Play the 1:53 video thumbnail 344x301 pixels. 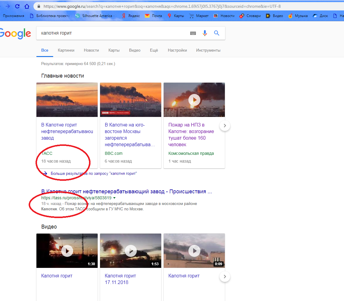[130, 251]
